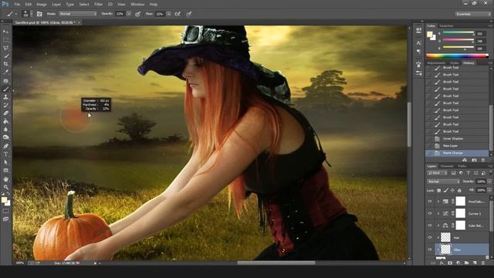Open the Window menu

[x=137, y=5]
